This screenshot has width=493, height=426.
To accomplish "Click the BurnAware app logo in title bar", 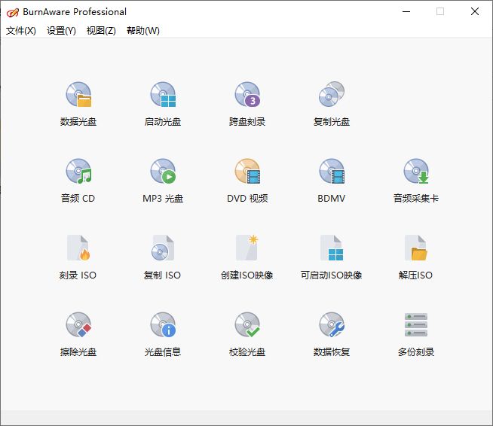I will pyautogui.click(x=13, y=12).
